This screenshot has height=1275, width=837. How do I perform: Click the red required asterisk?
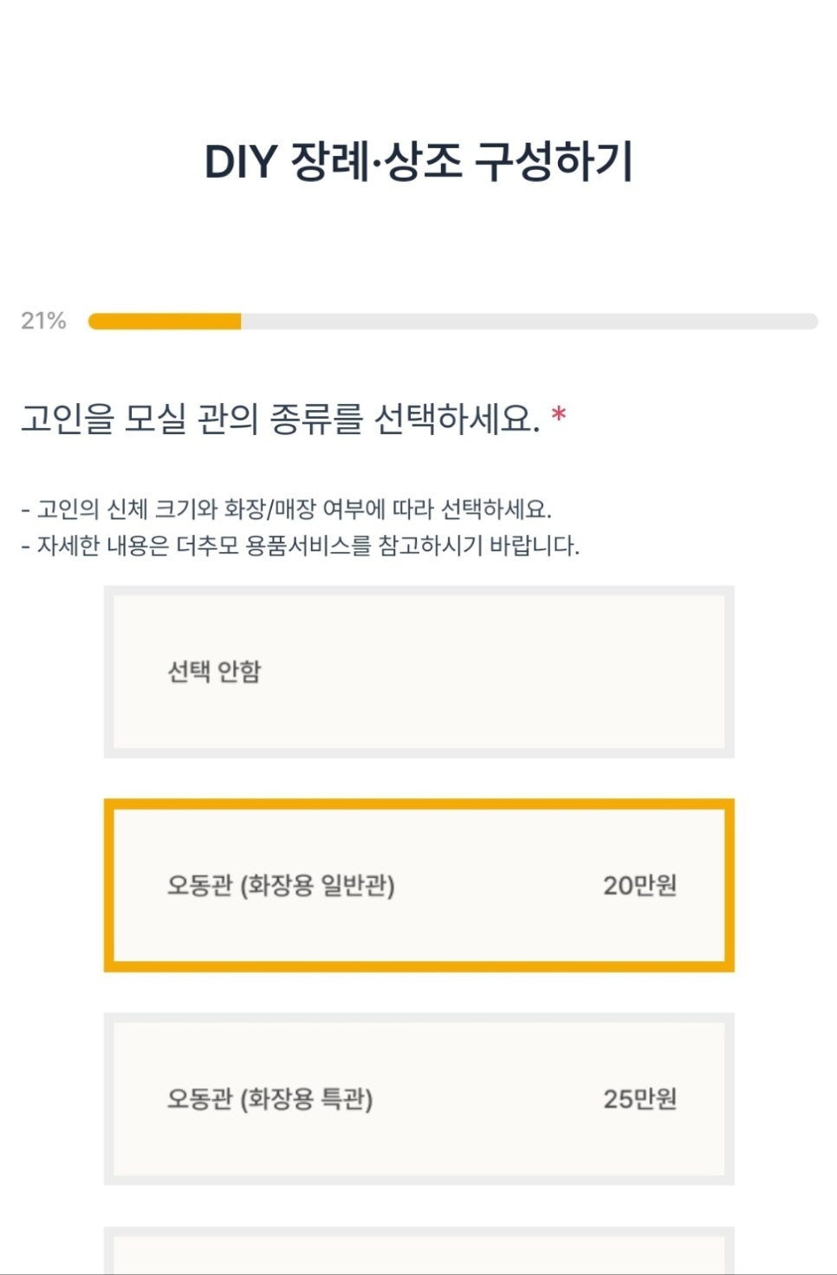[559, 414]
